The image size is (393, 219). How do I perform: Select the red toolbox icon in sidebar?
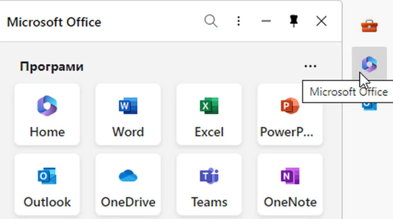pos(369,26)
